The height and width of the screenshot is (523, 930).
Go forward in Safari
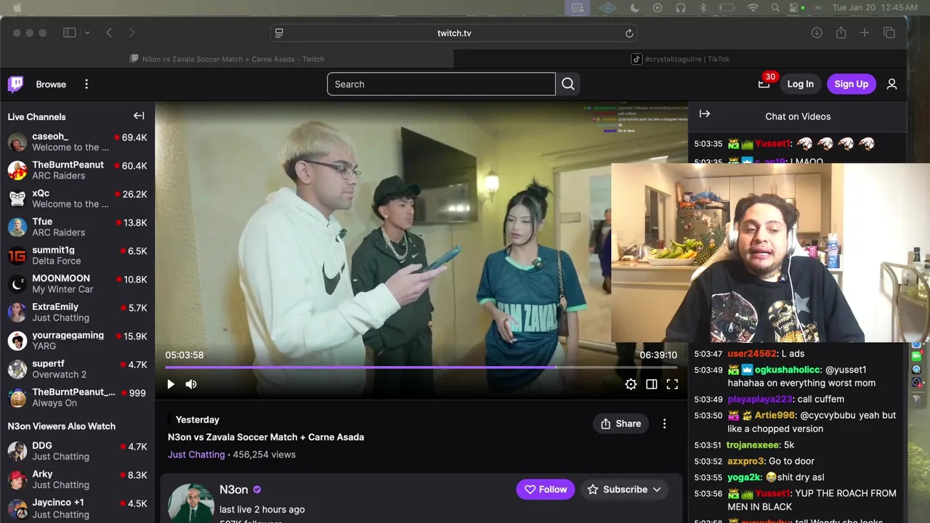(132, 33)
